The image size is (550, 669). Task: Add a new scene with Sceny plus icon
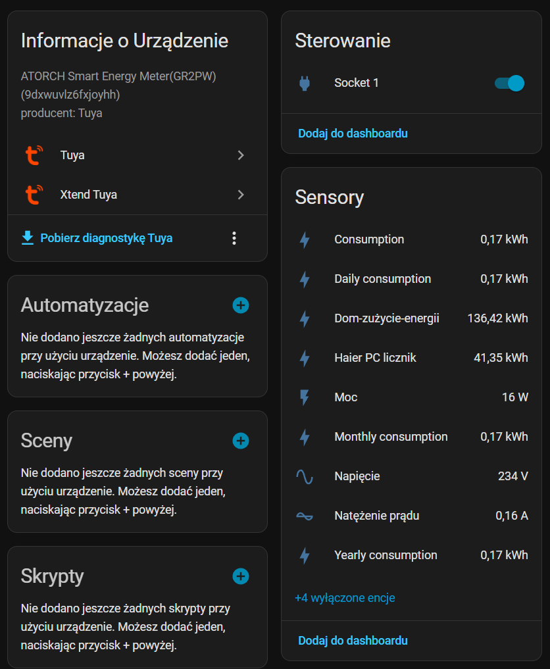pos(241,441)
